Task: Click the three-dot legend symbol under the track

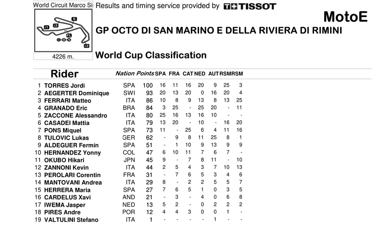Action: coord(63,40)
